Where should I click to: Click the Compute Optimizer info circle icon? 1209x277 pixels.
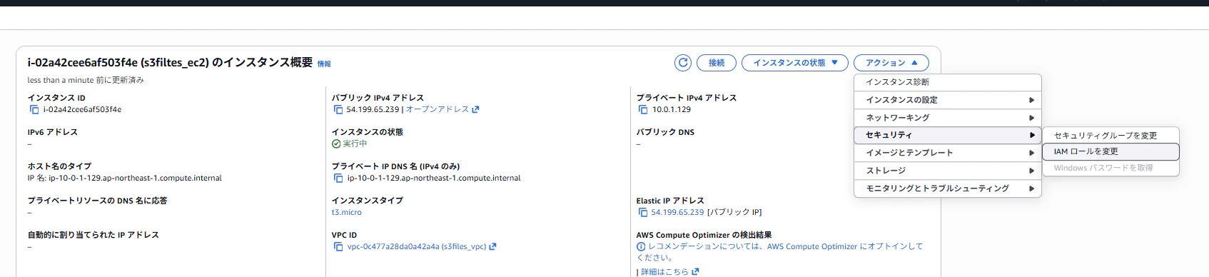[641, 246]
